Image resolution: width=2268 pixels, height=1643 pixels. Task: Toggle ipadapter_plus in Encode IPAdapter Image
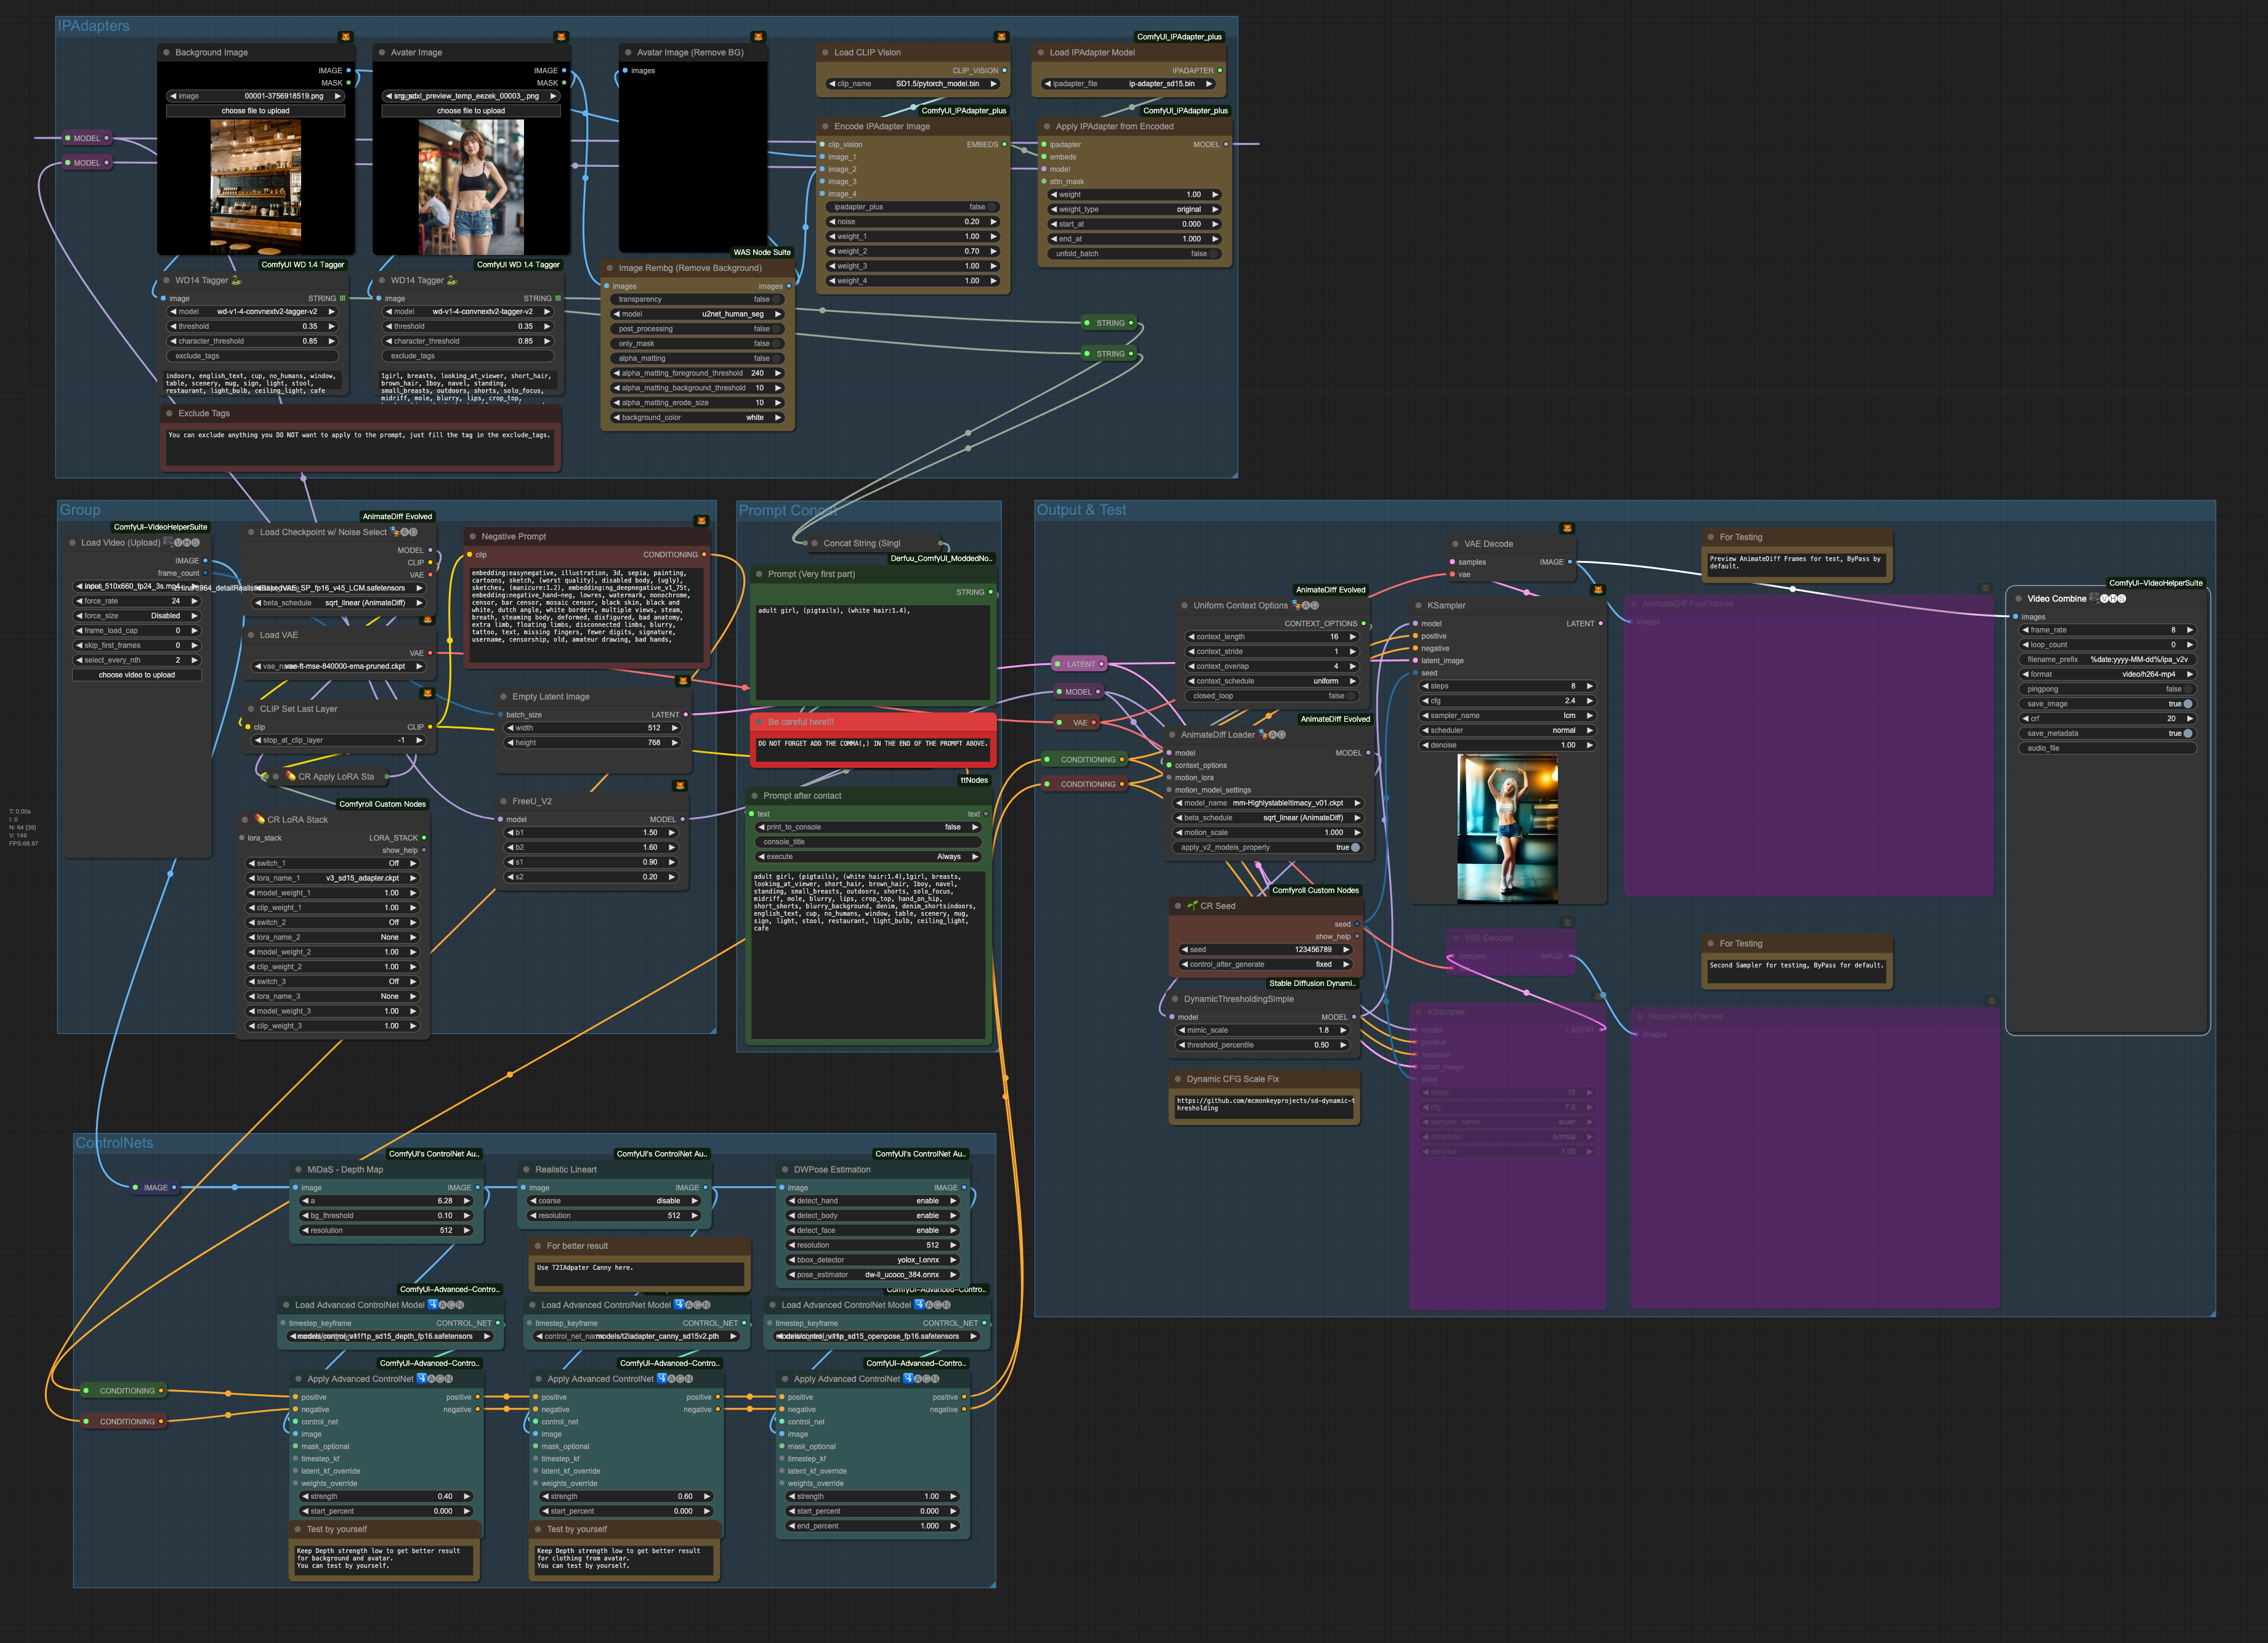click(x=991, y=207)
